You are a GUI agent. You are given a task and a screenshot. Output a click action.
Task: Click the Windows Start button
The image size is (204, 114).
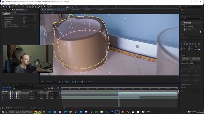3,112
